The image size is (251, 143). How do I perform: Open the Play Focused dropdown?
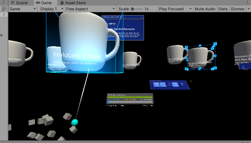click(x=175, y=9)
